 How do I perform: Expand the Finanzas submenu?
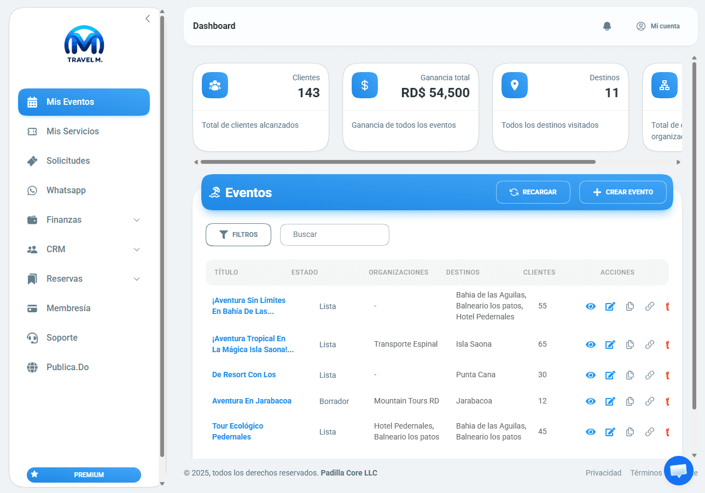pos(137,220)
